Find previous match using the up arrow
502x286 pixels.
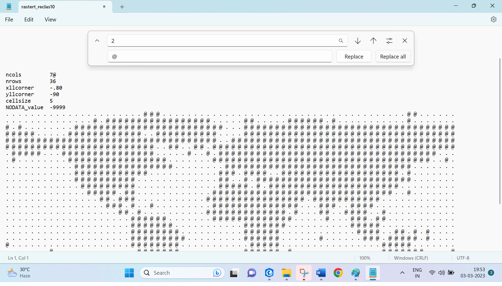click(373, 41)
